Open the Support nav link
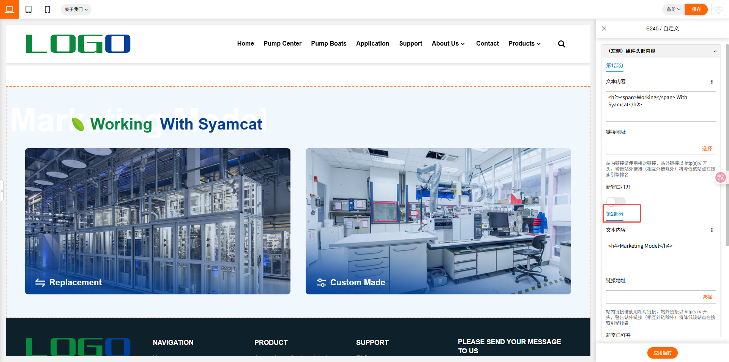Image resolution: width=729 pixels, height=362 pixels. (411, 44)
